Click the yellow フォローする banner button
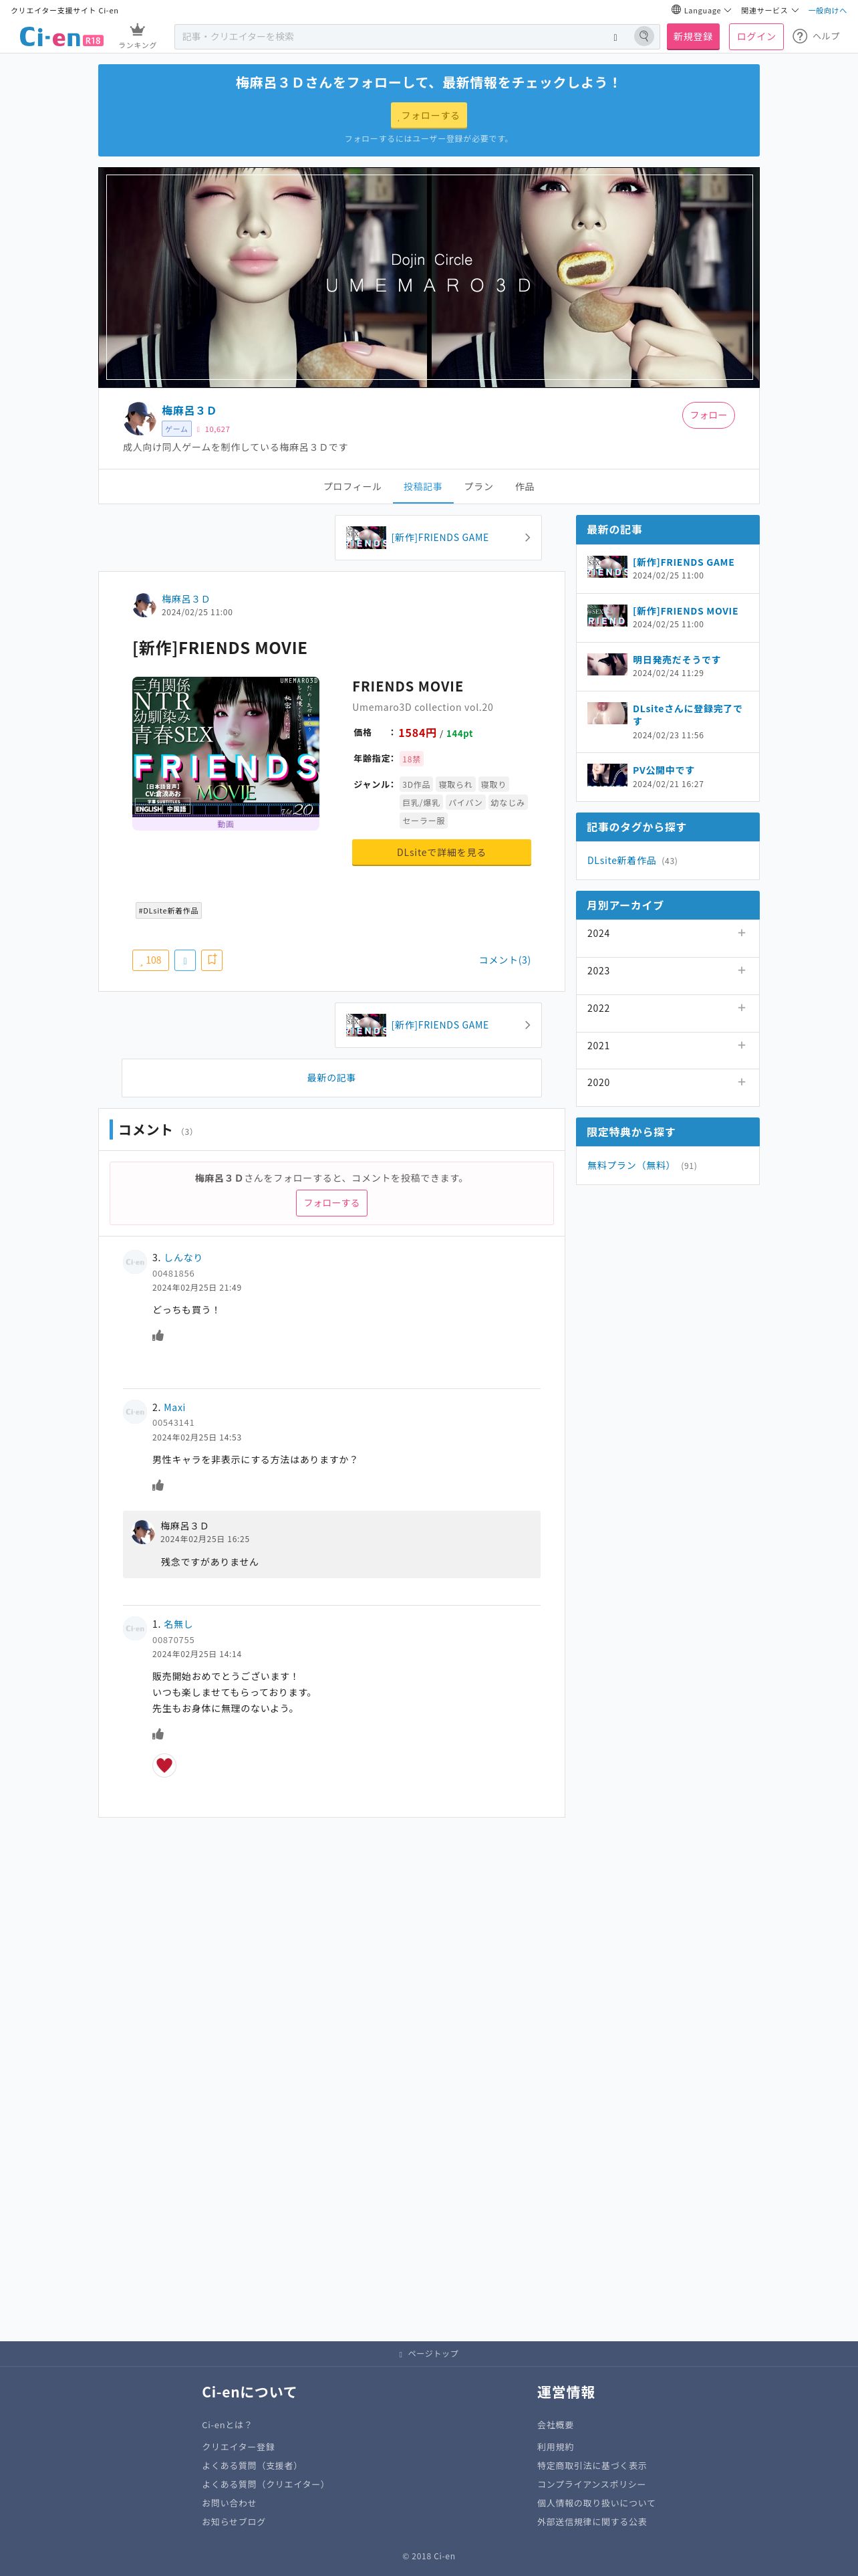 (428, 116)
